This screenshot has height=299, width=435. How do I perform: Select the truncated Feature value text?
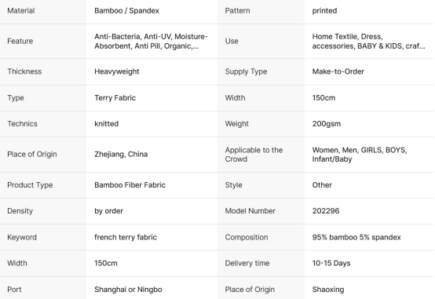151,41
